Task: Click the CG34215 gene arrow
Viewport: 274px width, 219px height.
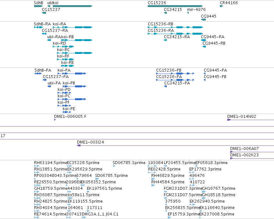Action: click(165, 13)
